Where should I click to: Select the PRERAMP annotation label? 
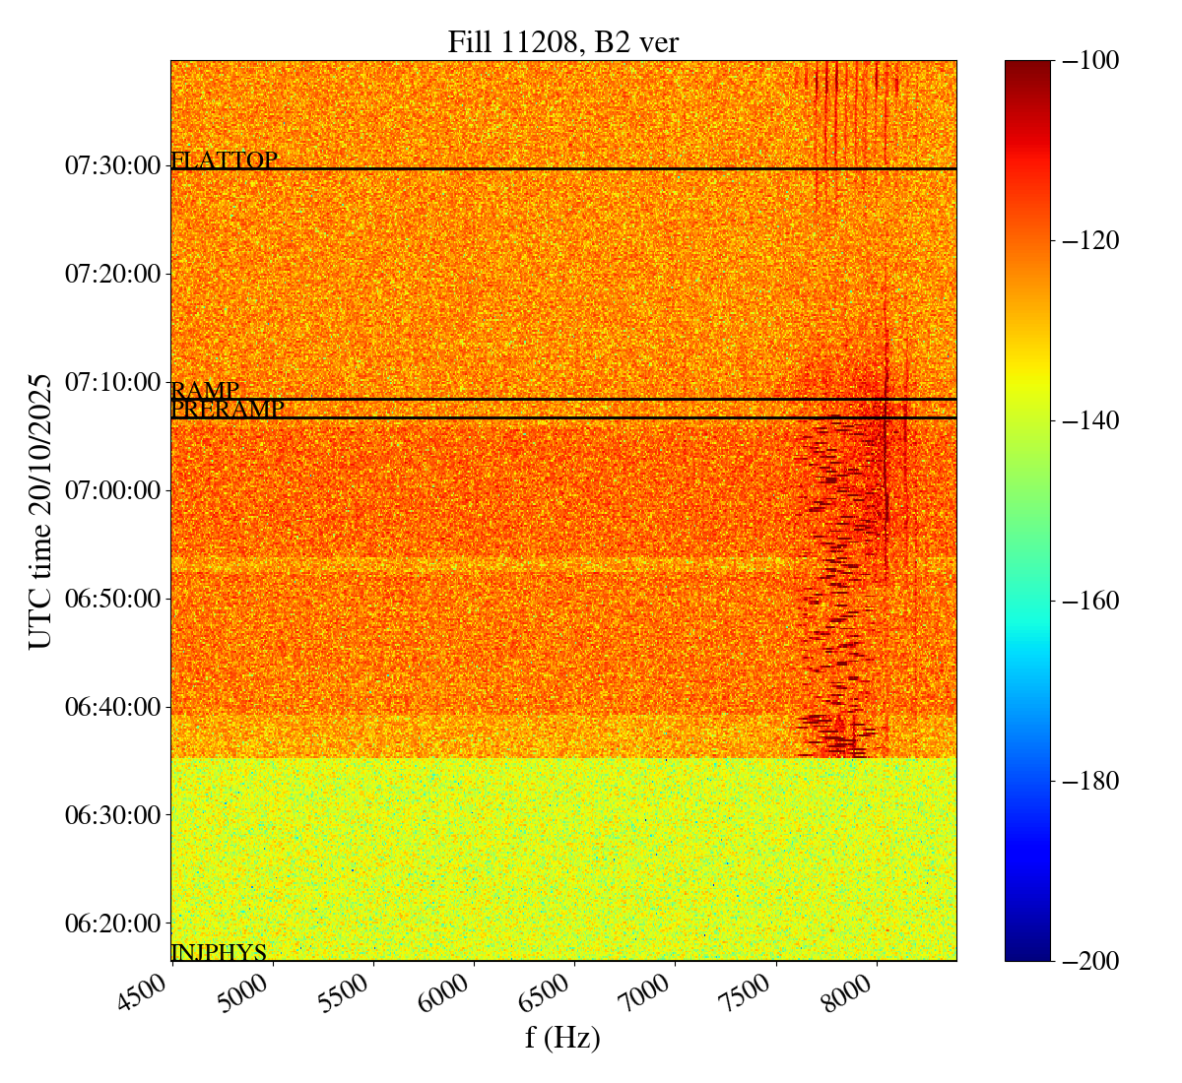pyautogui.click(x=228, y=410)
